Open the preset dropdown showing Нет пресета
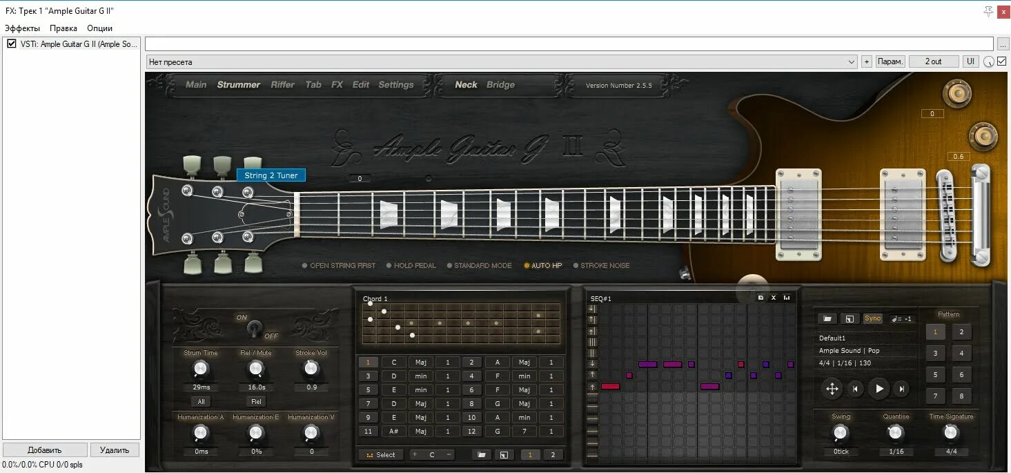Screen dimensions: 1011x473 (502, 61)
